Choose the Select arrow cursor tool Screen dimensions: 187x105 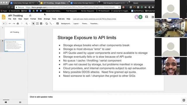[33, 24]
